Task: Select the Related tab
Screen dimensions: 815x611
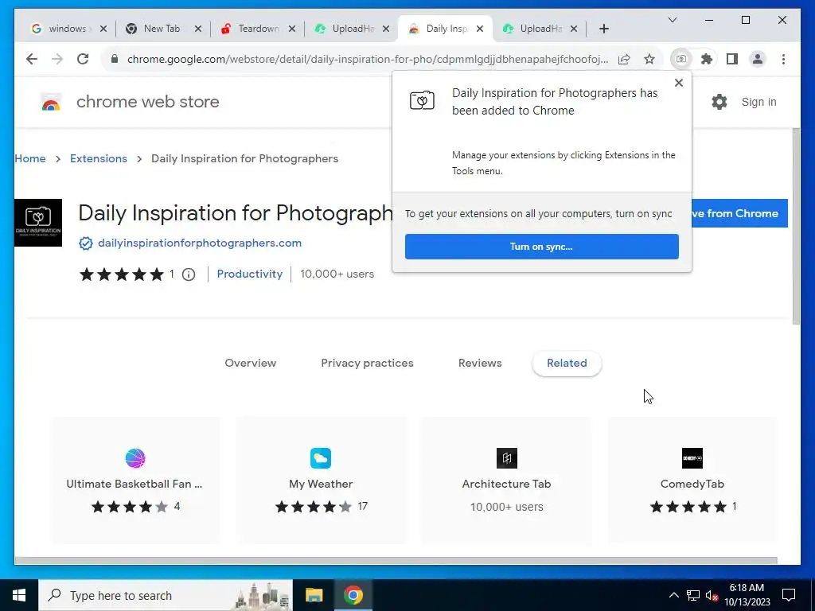Action: 567,363
